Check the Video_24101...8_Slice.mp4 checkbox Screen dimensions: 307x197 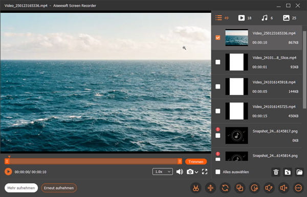pos(218,62)
